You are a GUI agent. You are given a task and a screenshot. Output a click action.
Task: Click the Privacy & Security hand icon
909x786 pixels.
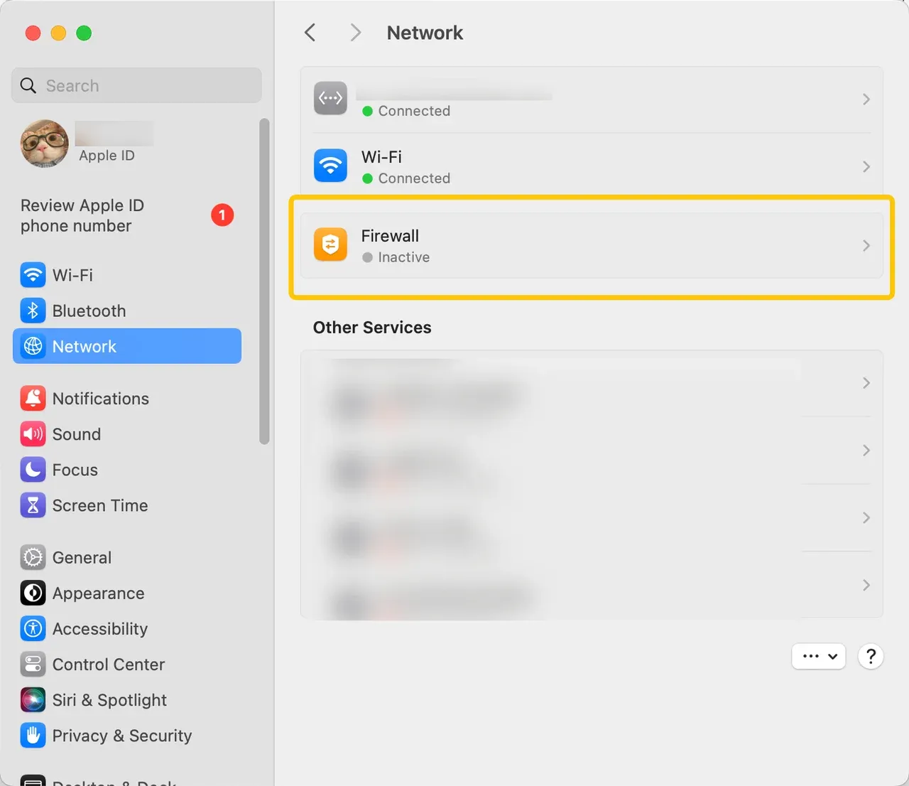tap(33, 736)
